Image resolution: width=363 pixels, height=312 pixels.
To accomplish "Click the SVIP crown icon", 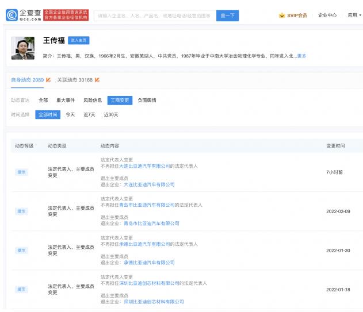I will 282,16.
